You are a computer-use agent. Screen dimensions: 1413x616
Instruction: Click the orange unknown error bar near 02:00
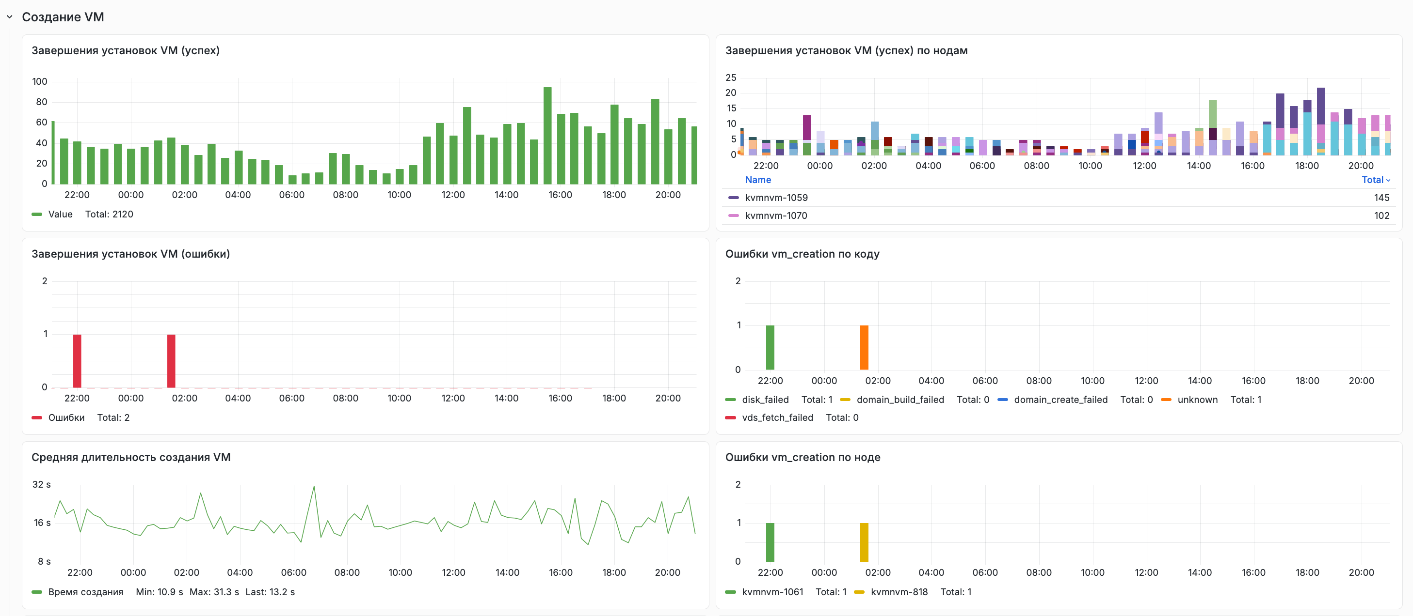click(864, 347)
